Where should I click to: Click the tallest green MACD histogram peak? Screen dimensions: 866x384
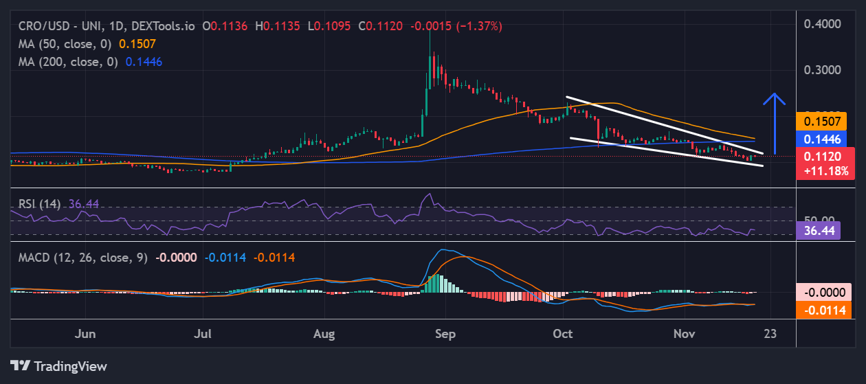[x=434, y=282]
